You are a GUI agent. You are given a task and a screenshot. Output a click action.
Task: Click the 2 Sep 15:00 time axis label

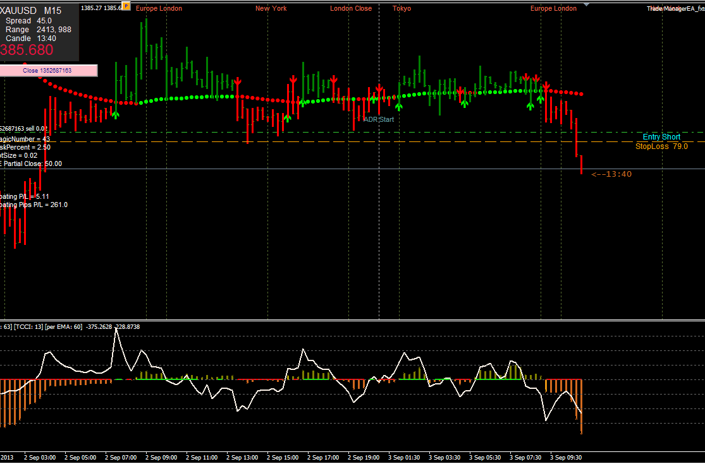(x=283, y=458)
